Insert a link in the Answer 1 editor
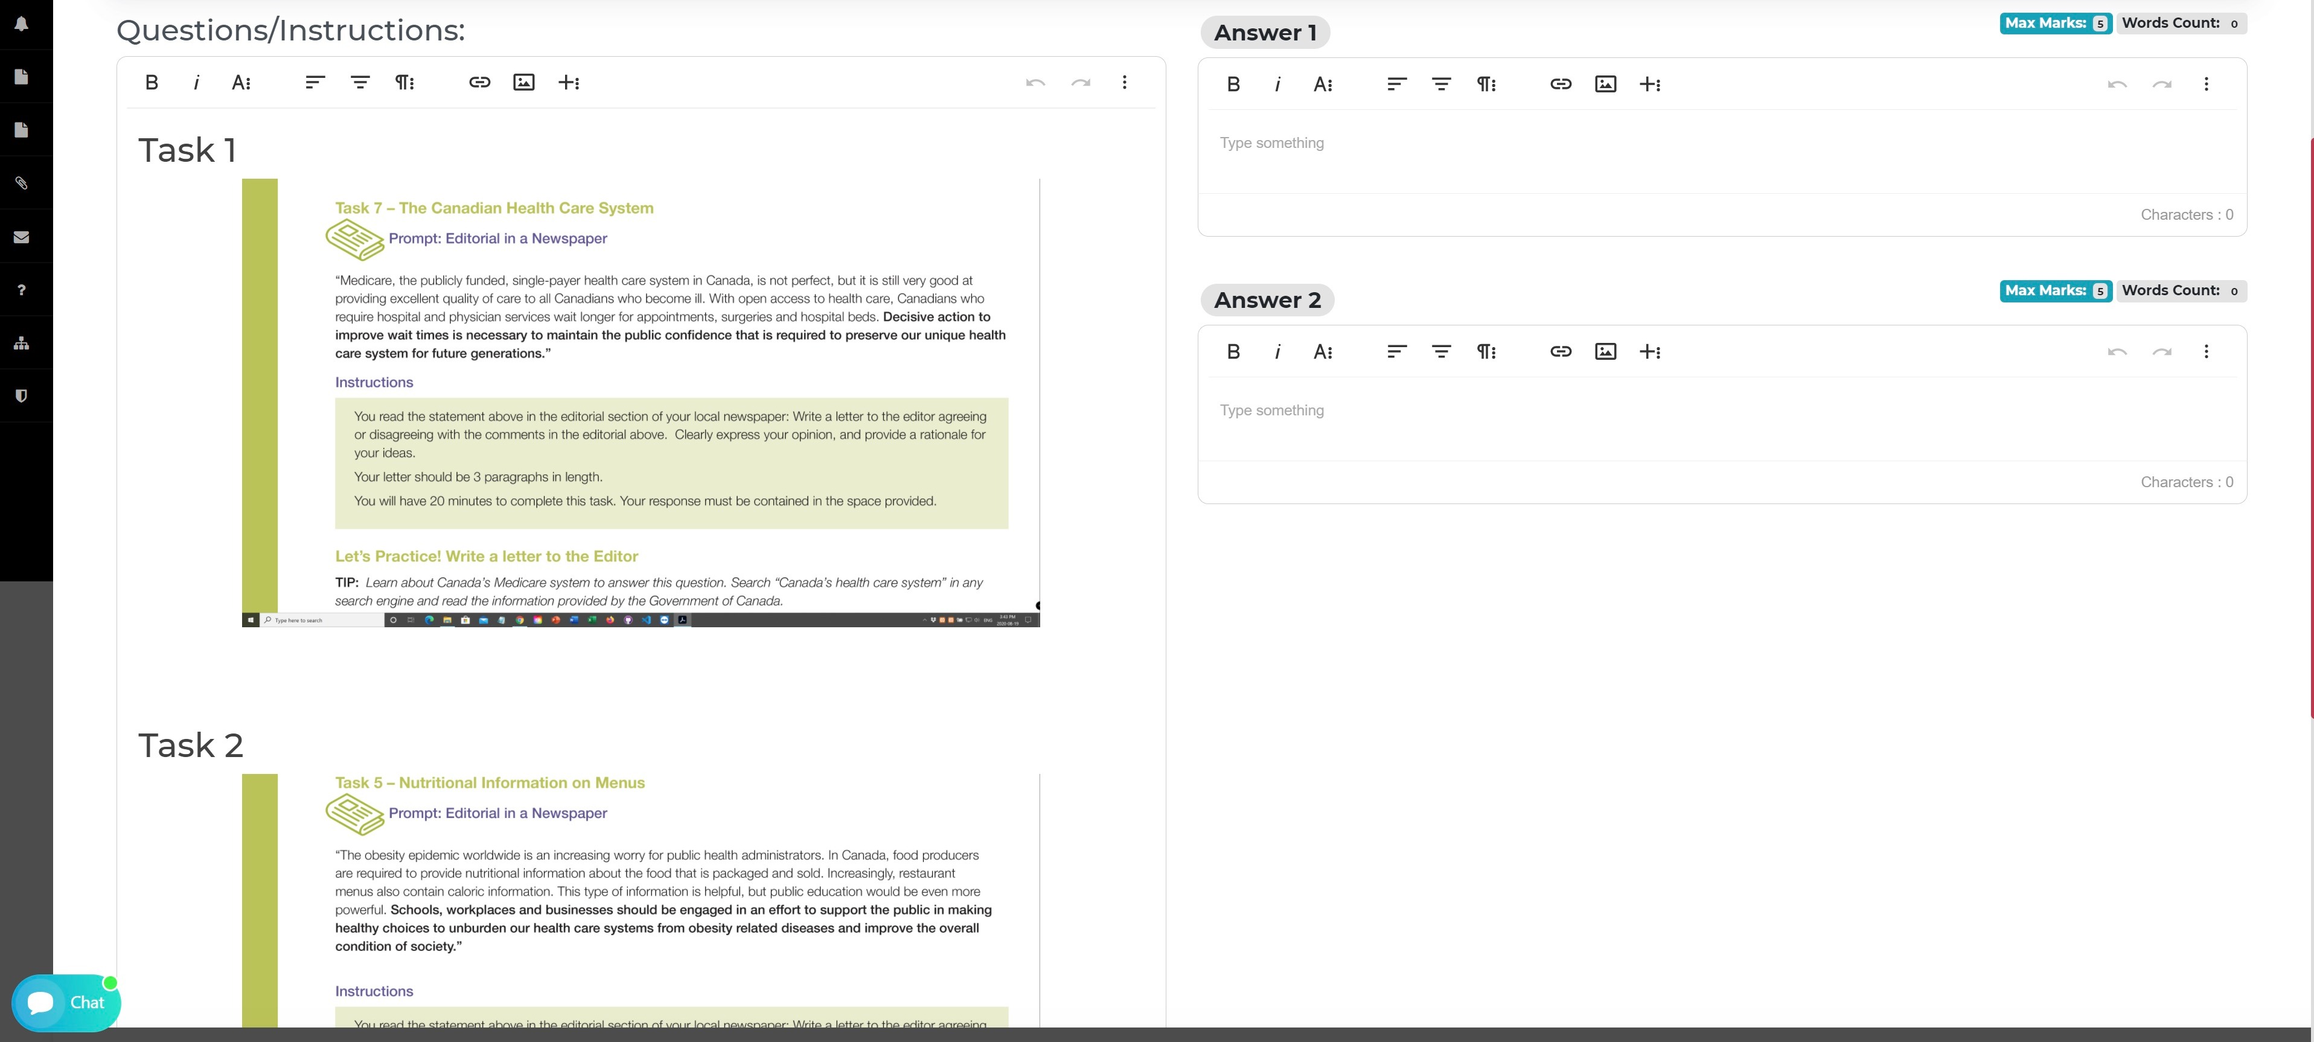Screen dimensions: 2314x1042 pos(1561,83)
